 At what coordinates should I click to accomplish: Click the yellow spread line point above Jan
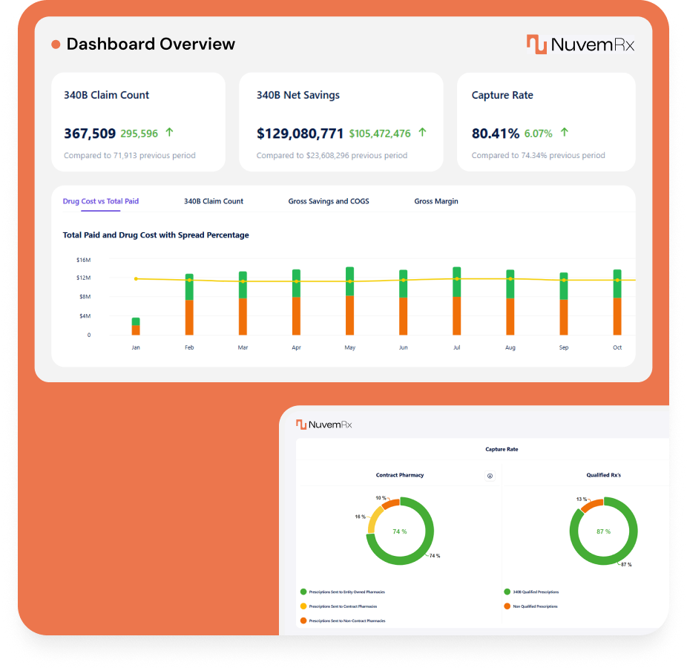(x=136, y=279)
